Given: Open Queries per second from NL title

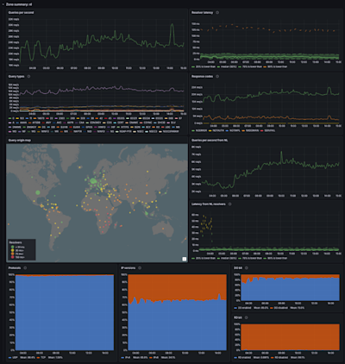Looking at the screenshot, I should (x=210, y=141).
